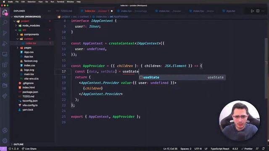Open the File menu
This screenshot has height=151, width=269.
click(17, 2)
